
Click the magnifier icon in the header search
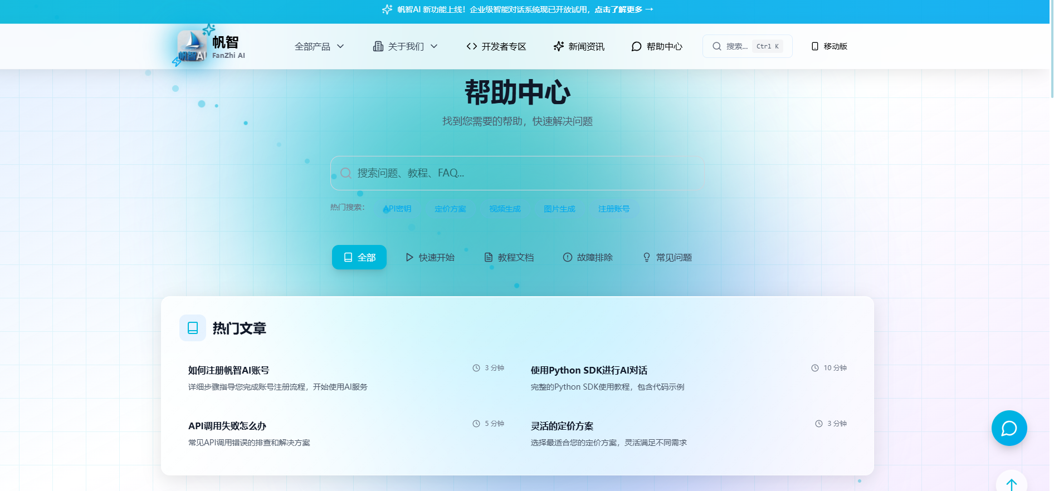(x=717, y=46)
